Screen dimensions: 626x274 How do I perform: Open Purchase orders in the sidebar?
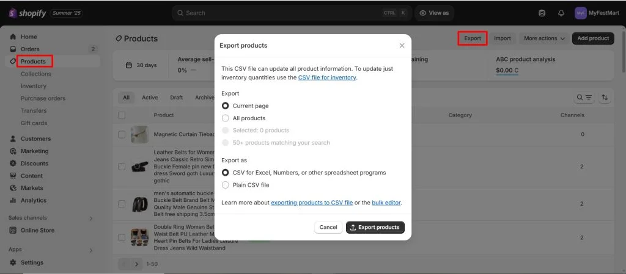pyautogui.click(x=43, y=98)
